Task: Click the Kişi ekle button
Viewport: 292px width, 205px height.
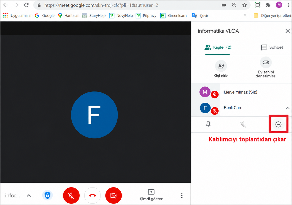Action: [x=221, y=69]
